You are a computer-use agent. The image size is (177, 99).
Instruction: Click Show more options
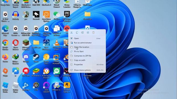coord(87,70)
